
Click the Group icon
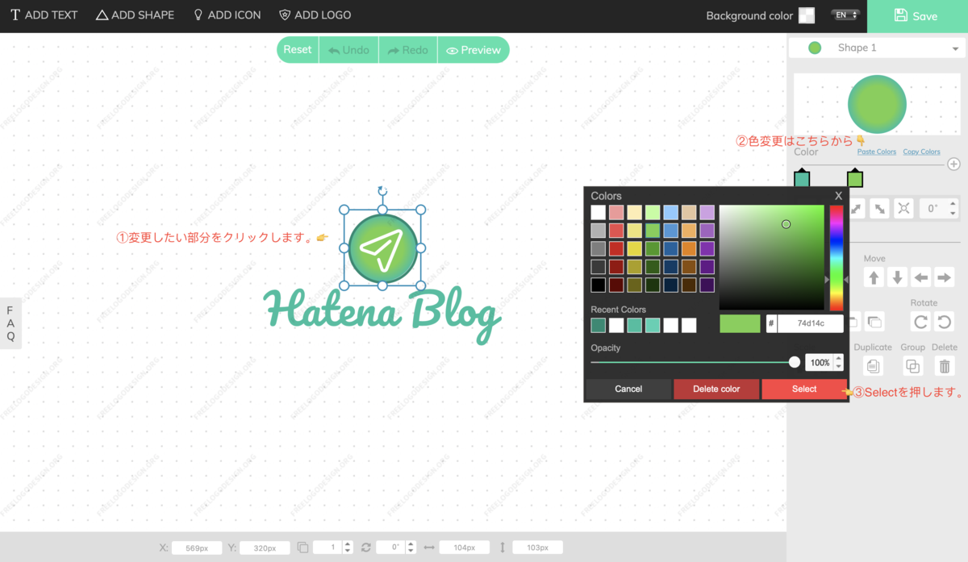(913, 366)
